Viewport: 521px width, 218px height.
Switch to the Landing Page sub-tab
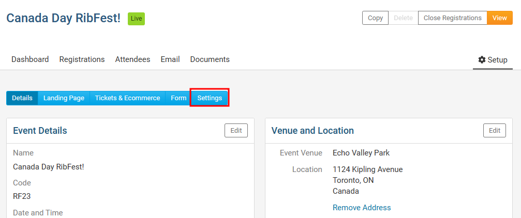point(64,98)
